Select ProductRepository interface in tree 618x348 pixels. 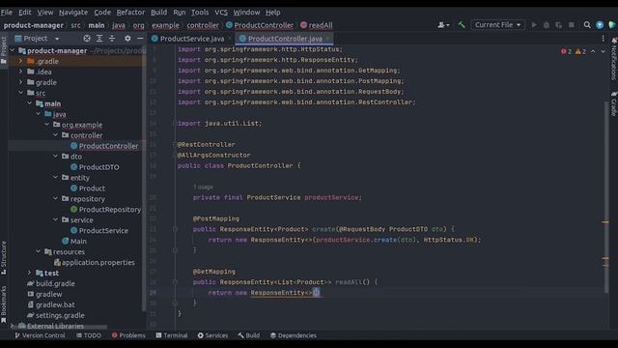coord(105,210)
